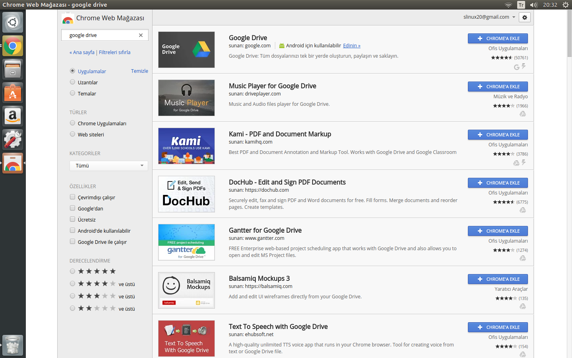The image size is (572, 358).
Task: Add Gantter for Google Drive to Chrome
Action: [x=498, y=231]
